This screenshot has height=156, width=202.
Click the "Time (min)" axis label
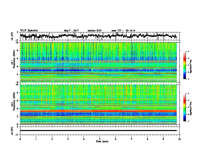[x=102, y=141]
